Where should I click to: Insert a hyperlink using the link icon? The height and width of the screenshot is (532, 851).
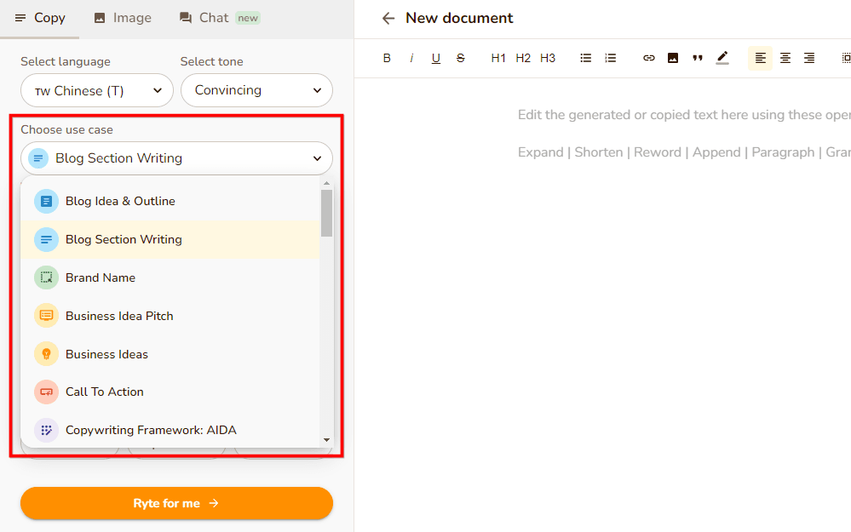pyautogui.click(x=649, y=58)
